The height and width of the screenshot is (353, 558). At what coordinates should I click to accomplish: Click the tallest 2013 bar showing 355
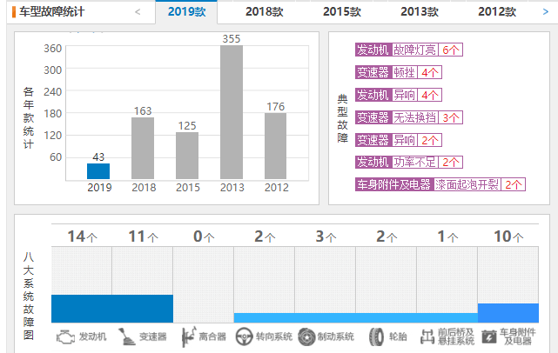tap(231, 113)
